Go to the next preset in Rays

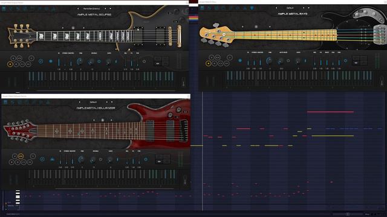[304, 8]
